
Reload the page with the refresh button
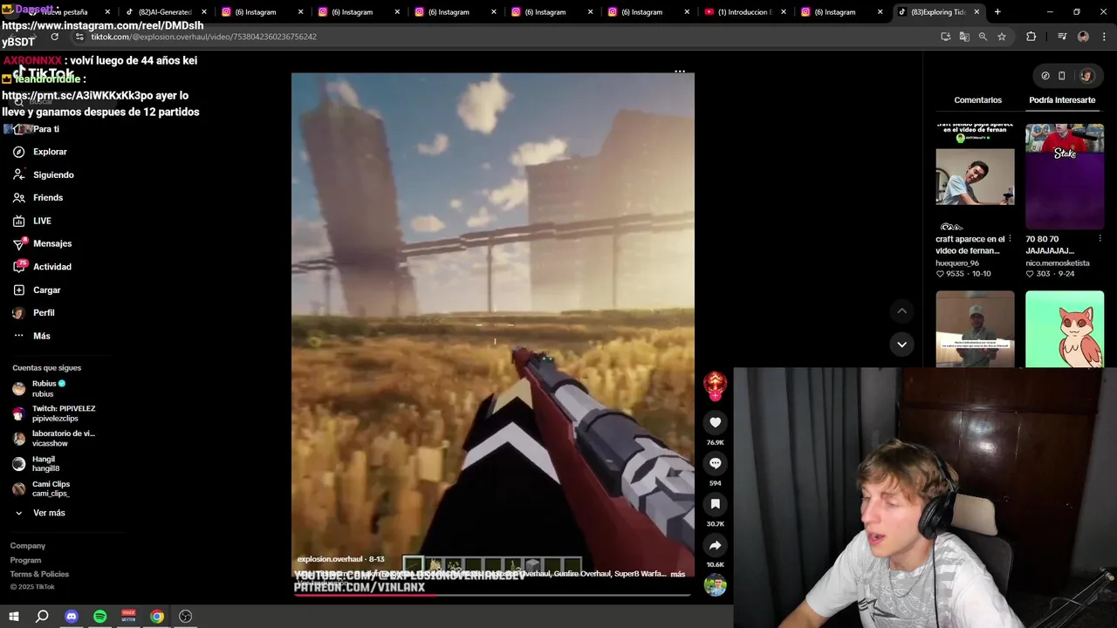click(x=54, y=37)
